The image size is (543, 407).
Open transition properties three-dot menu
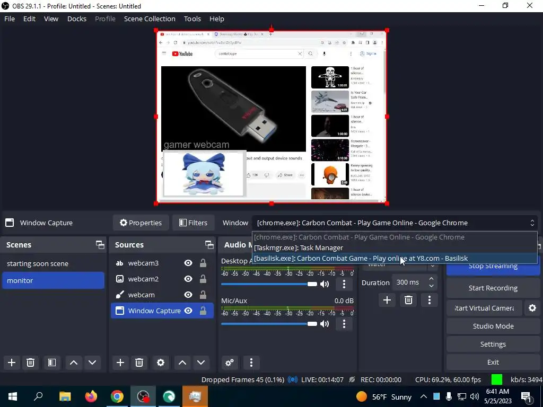[x=430, y=300]
